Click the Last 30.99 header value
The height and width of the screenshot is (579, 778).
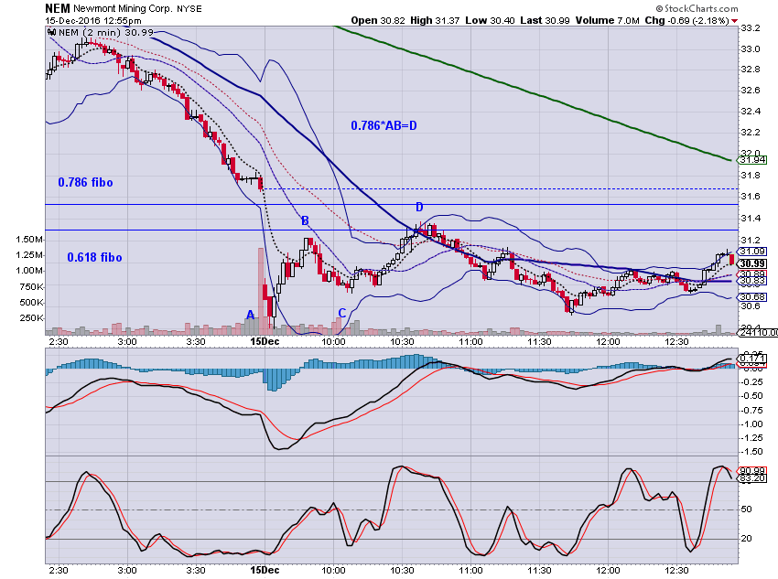coord(545,21)
